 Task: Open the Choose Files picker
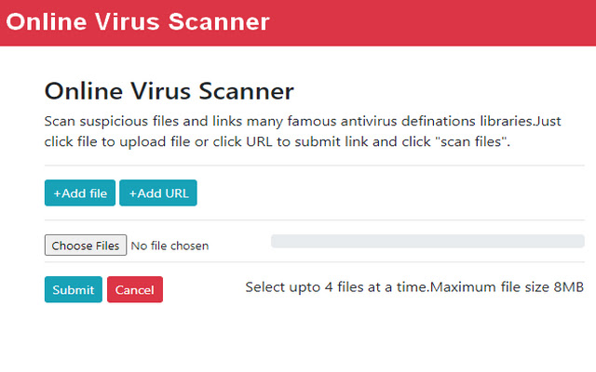85,246
